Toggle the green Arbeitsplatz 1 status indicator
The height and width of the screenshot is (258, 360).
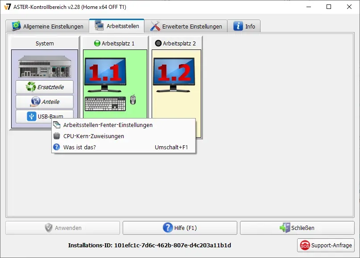point(97,44)
